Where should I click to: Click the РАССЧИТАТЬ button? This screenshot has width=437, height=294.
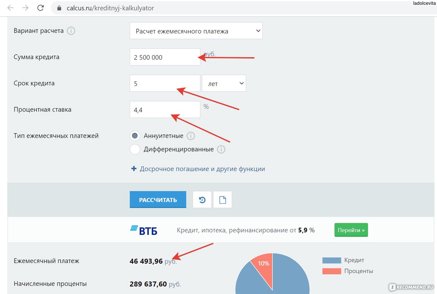tap(158, 200)
